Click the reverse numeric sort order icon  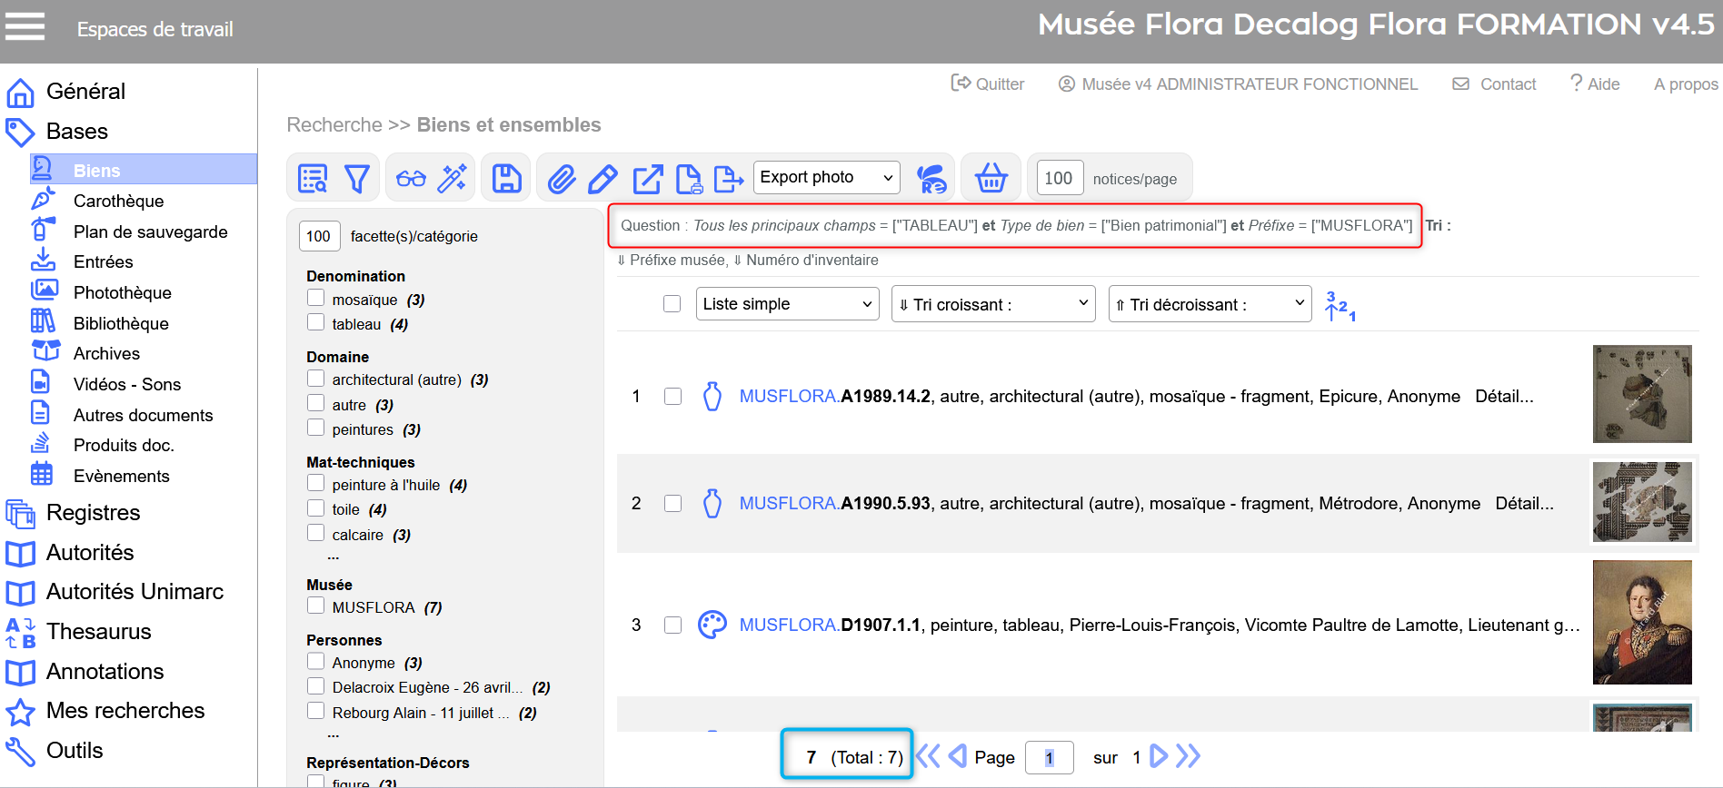pos(1340,305)
